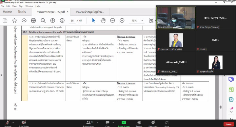Open the Apps button
The width and height of the screenshot is (236, 127).
pos(167,124)
